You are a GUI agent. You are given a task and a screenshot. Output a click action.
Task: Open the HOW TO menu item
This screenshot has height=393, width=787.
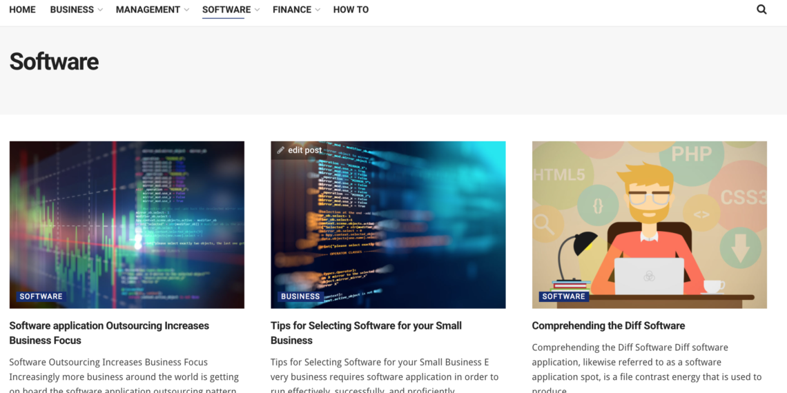tap(351, 10)
